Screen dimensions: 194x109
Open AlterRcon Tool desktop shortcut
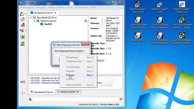138,37
